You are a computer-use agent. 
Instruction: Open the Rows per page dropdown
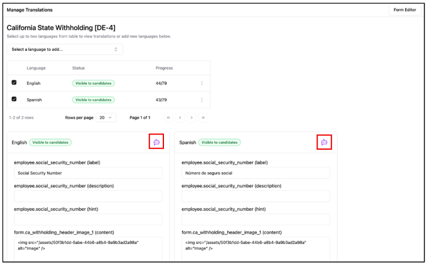click(105, 118)
